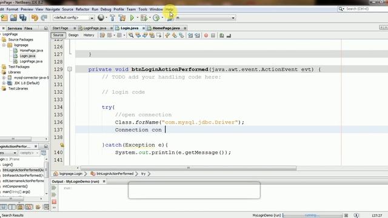Image resolution: width=388 pixels, height=218 pixels.
Task: Toggle Show Fields filter in Navigator footer
Action: [12, 207]
